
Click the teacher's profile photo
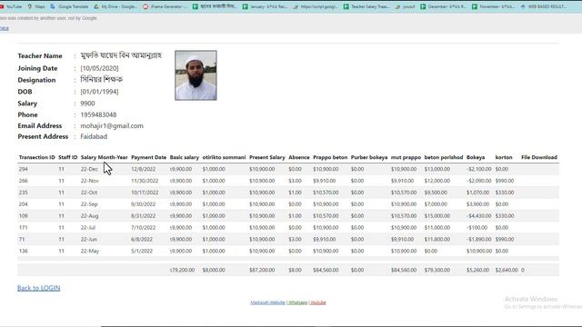point(196,75)
